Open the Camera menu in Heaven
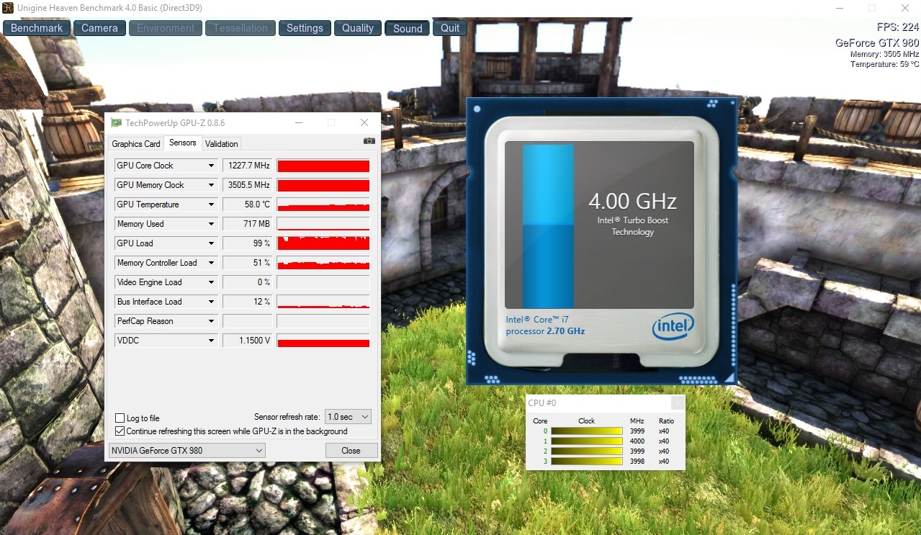 99,28
